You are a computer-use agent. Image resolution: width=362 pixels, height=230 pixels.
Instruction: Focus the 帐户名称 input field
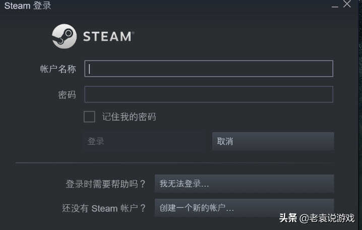point(209,69)
